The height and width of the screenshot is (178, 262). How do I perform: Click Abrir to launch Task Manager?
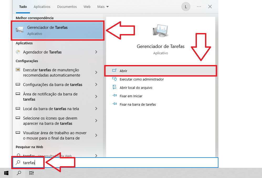(x=123, y=71)
